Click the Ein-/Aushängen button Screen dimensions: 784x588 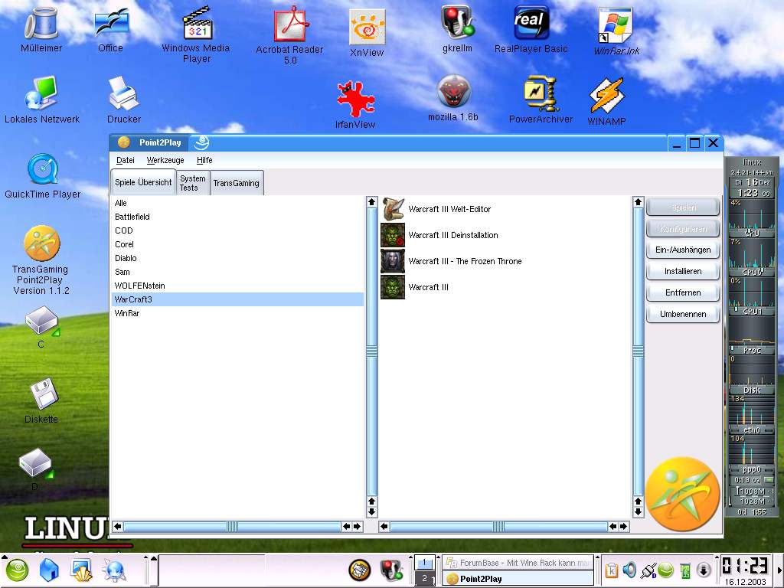click(x=683, y=250)
